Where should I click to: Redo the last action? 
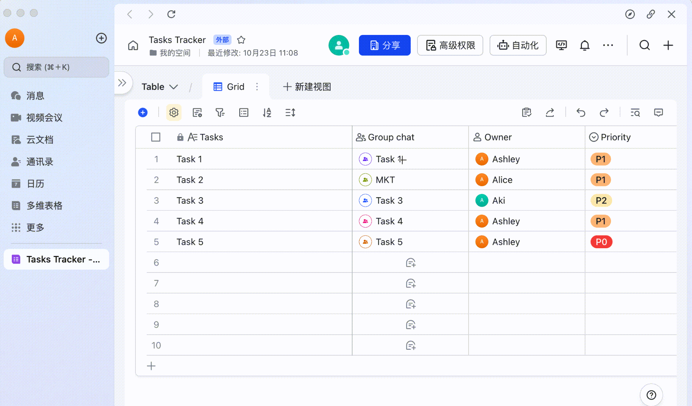click(x=604, y=113)
